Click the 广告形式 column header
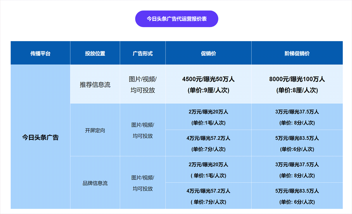Screen dimensions: 352x214 coord(143,53)
